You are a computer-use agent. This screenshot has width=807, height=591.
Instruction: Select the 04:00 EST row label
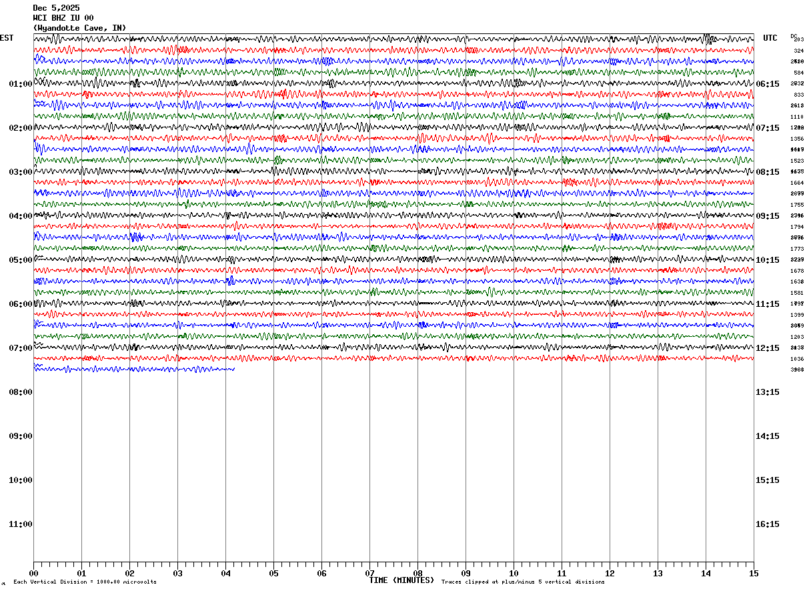21,216
